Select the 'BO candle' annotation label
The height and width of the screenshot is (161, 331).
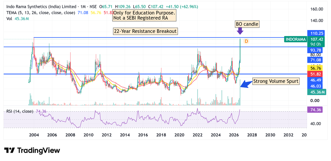tap(247, 24)
